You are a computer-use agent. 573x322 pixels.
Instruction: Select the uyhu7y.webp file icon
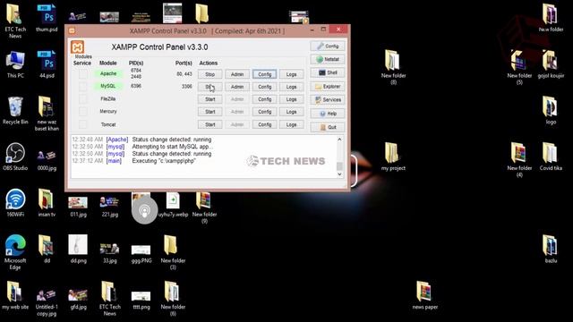(173, 205)
